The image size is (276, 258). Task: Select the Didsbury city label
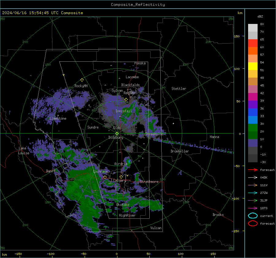[116, 137]
